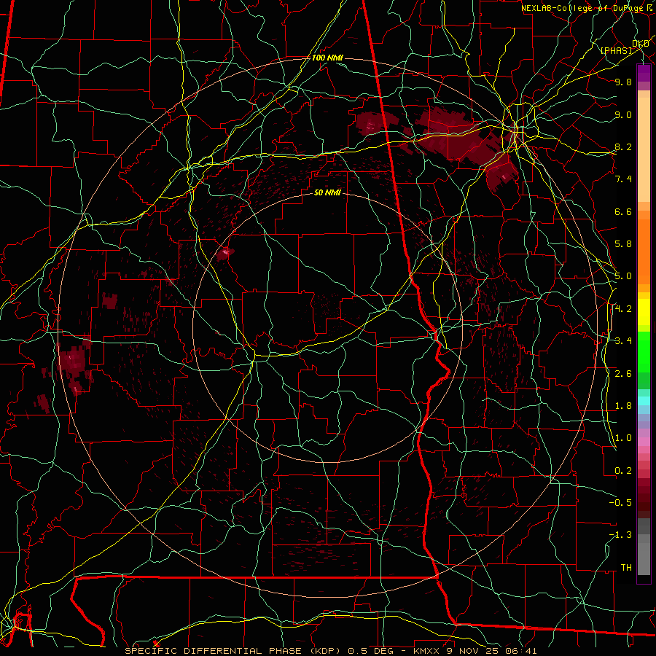The height and width of the screenshot is (656, 656).
Task: Pick the purple segment atop the color bar
Action: click(644, 73)
